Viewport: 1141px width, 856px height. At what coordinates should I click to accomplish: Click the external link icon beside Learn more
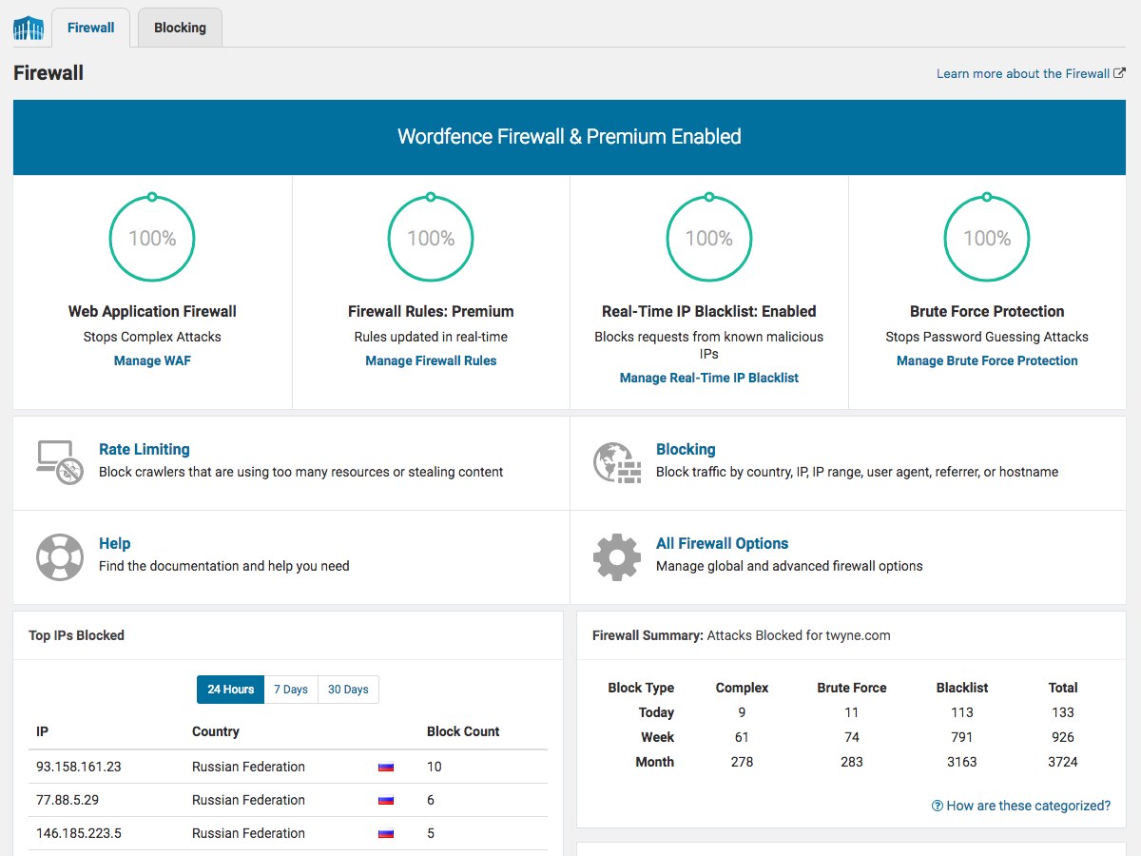[1118, 72]
